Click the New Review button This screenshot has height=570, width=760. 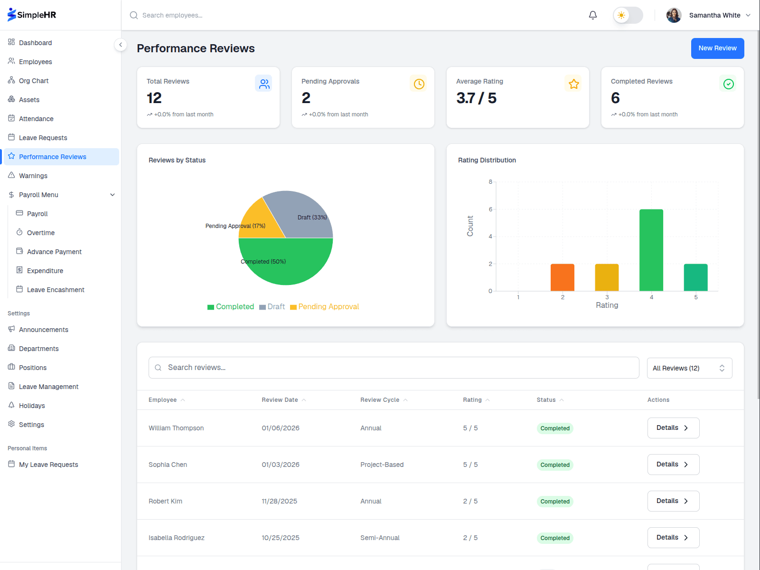(x=717, y=48)
